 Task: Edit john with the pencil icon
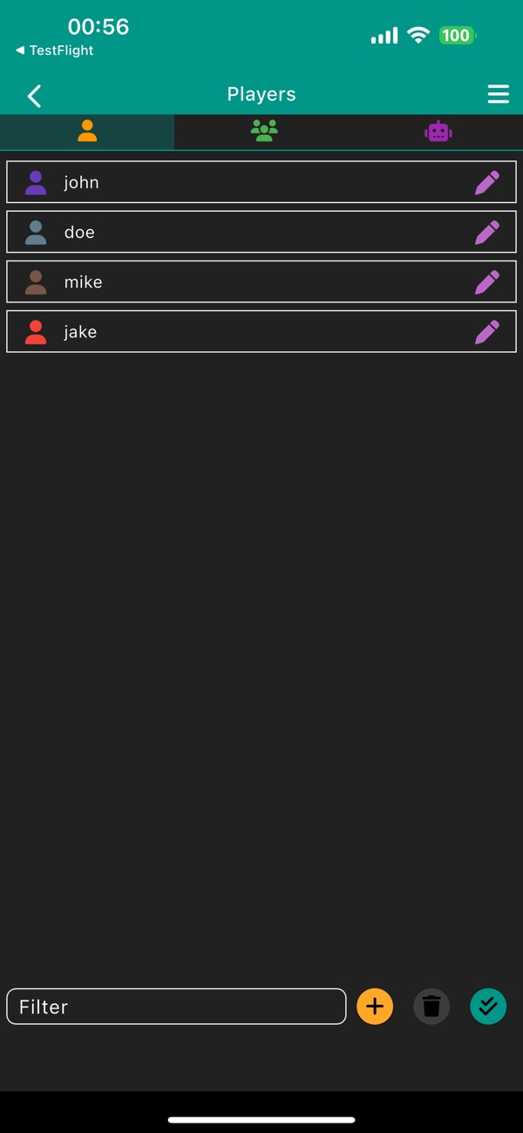coord(487,182)
